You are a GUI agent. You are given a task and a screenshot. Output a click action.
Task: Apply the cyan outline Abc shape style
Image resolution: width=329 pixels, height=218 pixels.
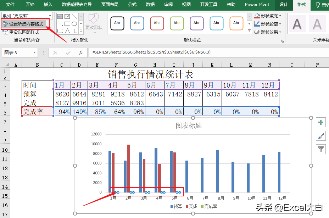217,23
